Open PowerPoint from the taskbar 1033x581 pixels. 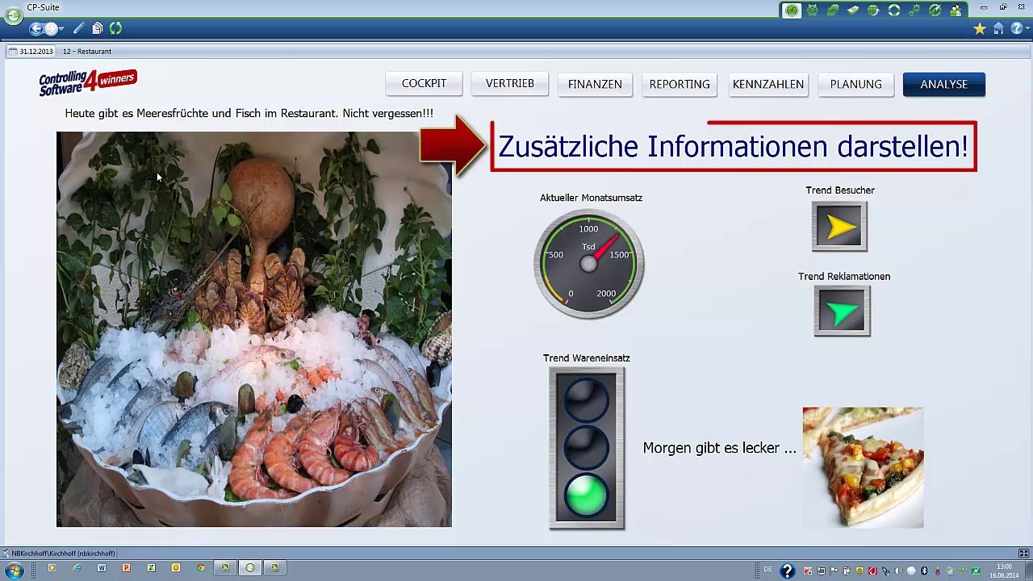[x=126, y=568]
